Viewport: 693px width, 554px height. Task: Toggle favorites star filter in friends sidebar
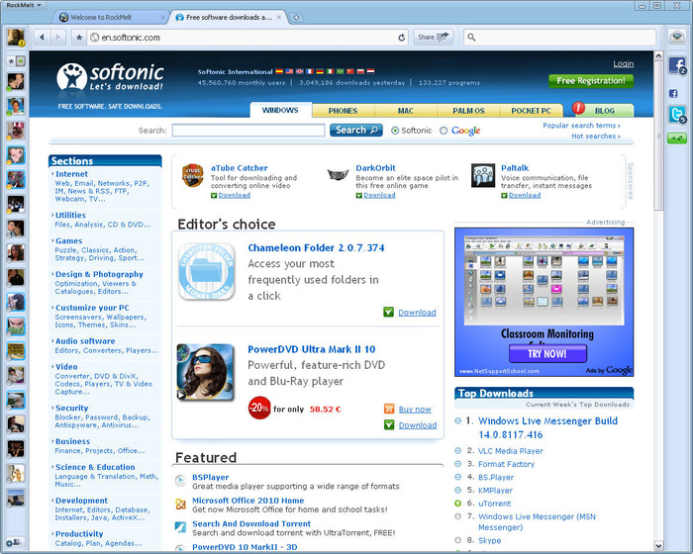(x=12, y=61)
